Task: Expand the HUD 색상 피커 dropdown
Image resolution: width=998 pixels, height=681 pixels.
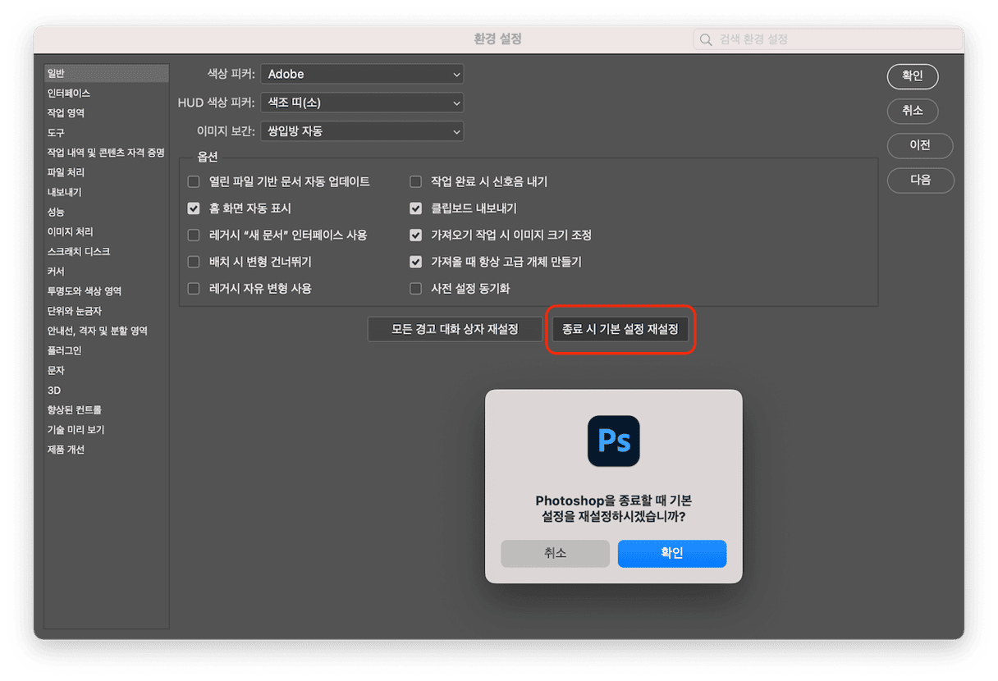Action: pyautogui.click(x=362, y=103)
